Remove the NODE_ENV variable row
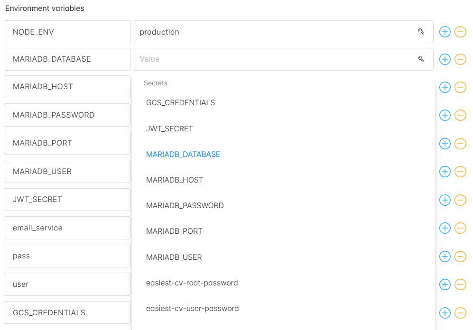The image size is (473, 330). (x=460, y=32)
